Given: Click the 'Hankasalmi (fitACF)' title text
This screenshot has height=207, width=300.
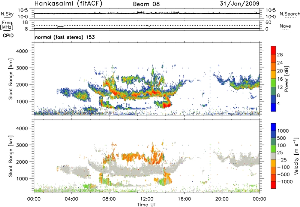Looking at the screenshot, I should point(68,4).
